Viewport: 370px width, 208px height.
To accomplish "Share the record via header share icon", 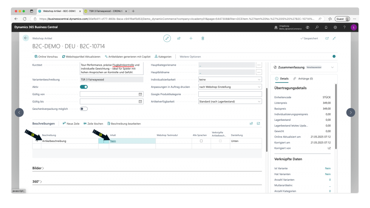I will (x=179, y=38).
